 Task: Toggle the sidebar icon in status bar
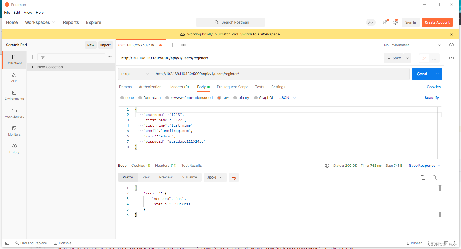click(x=7, y=243)
